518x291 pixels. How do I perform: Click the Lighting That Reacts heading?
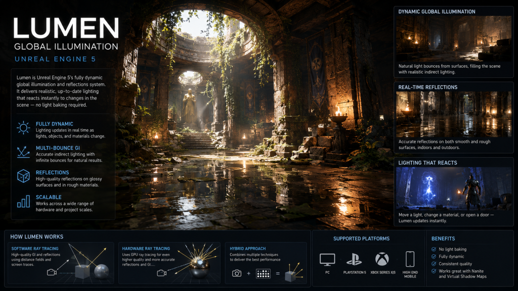coord(427,163)
